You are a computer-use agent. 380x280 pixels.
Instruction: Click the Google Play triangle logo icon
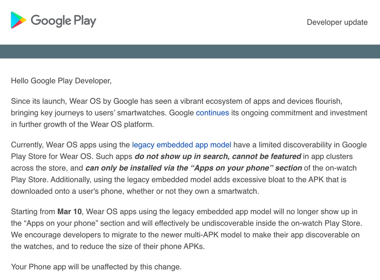click(18, 20)
